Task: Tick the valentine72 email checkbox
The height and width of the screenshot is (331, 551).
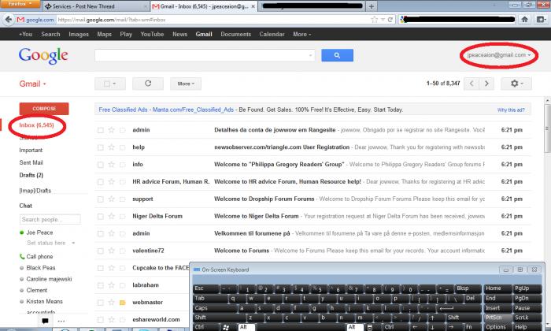Action: point(101,251)
